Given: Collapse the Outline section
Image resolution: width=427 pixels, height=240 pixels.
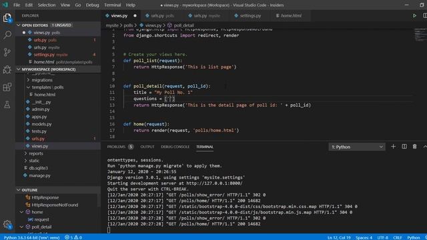Looking at the screenshot, I should pos(19,190).
